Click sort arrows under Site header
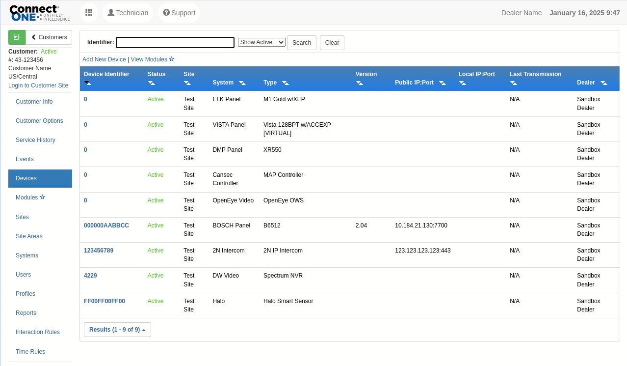 pos(187,83)
